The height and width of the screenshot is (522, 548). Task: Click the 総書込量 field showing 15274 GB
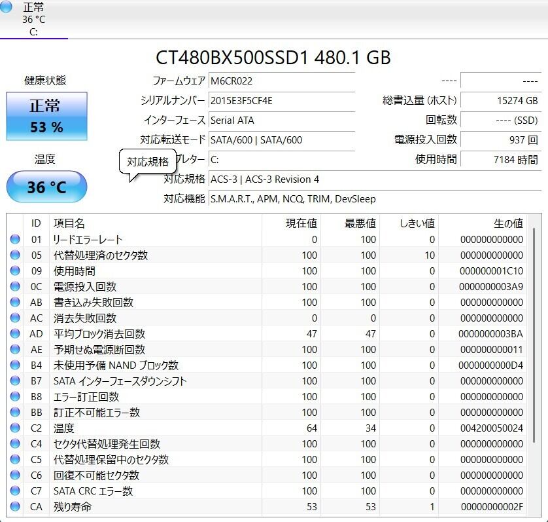[x=500, y=101]
